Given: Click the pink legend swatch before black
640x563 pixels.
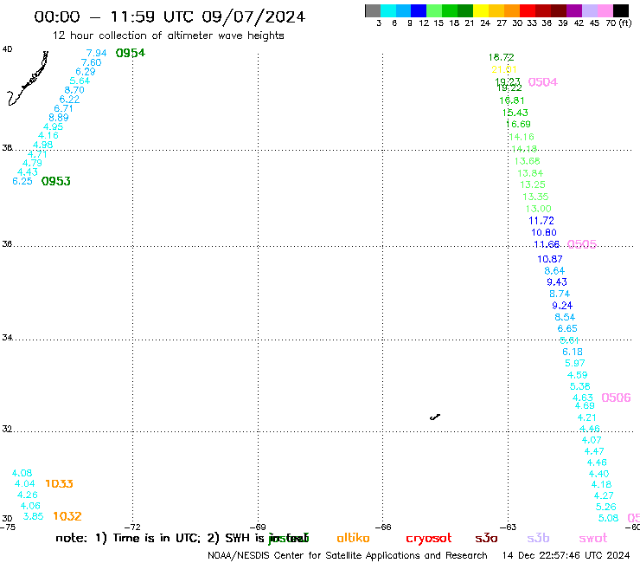Looking at the screenshot, I should (605, 10).
